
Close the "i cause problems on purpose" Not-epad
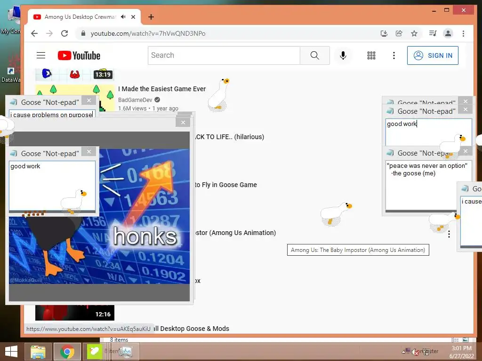pyautogui.click(x=89, y=101)
